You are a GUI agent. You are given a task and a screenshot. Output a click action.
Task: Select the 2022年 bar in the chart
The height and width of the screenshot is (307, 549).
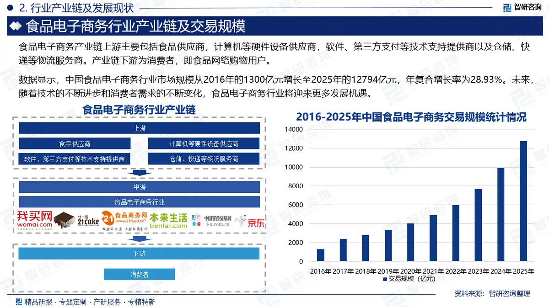point(456,233)
